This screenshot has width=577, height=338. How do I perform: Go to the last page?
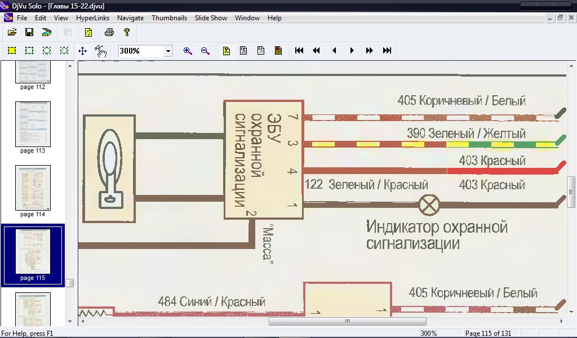(387, 51)
